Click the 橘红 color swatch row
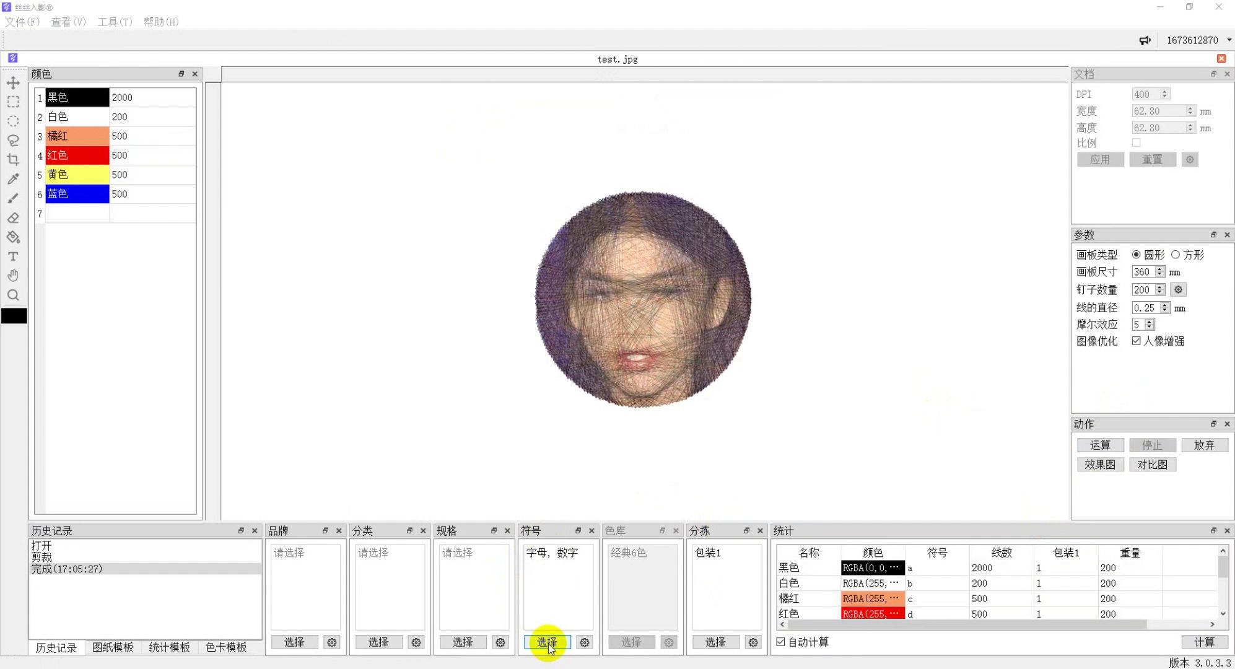The width and height of the screenshot is (1235, 669). pyautogui.click(x=77, y=136)
